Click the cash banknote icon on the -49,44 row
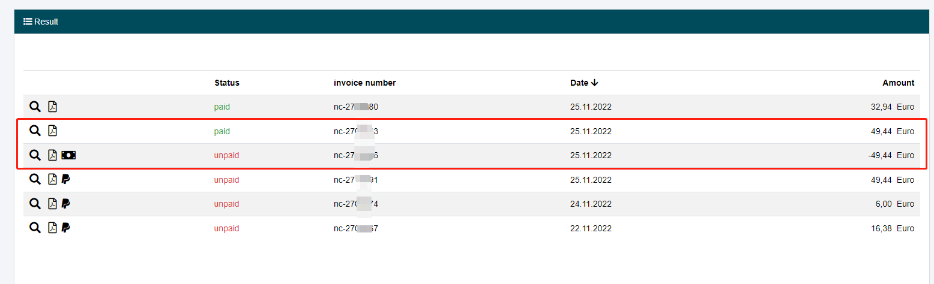This screenshot has height=284, width=934. pyautogui.click(x=68, y=155)
